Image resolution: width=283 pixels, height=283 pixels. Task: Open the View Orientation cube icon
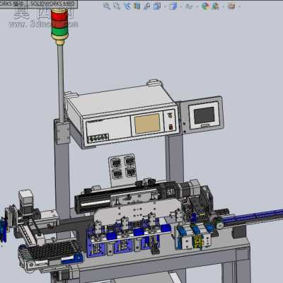[157, 6]
